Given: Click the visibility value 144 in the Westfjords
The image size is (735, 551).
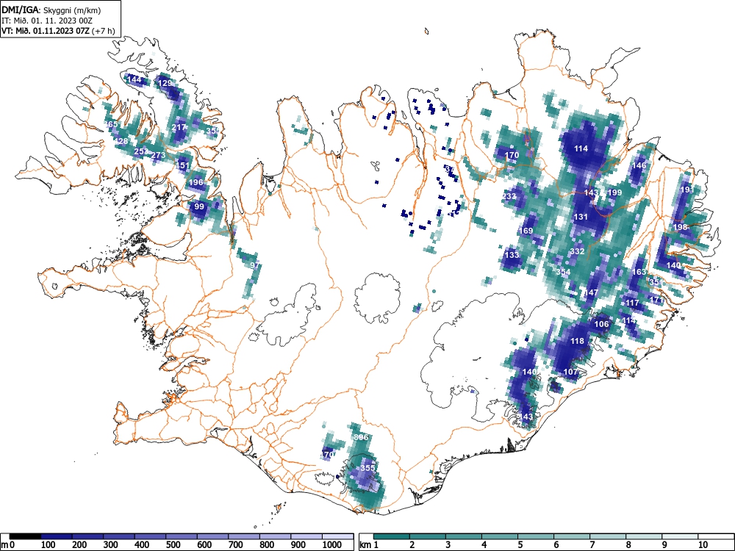Looking at the screenshot, I should [x=135, y=79].
